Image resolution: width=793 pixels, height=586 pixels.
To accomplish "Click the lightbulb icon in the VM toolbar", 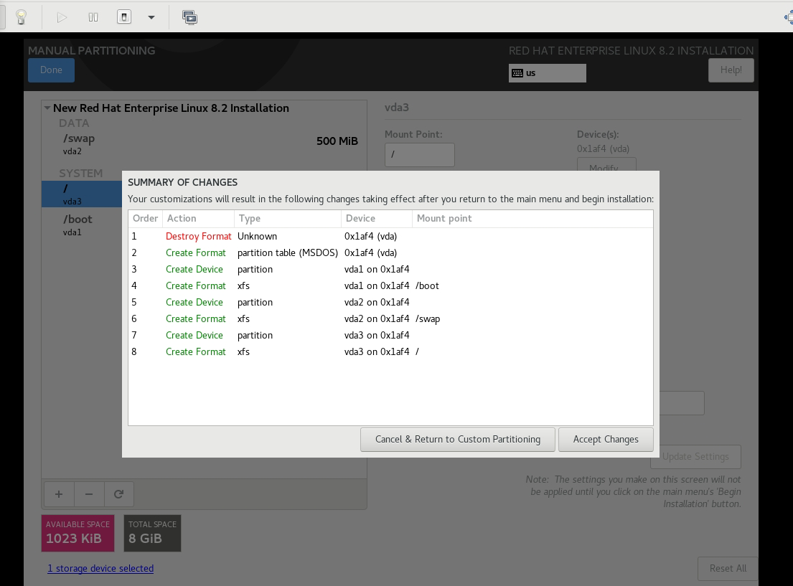I will tap(21, 17).
